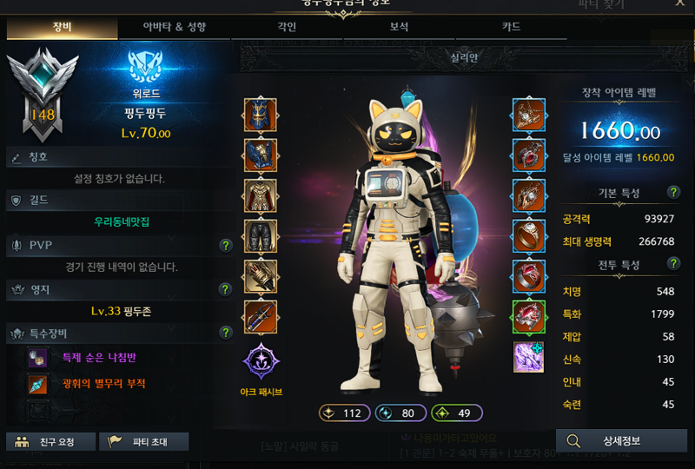Switch to the 보석 tab
The height and width of the screenshot is (469, 695).
point(399,27)
